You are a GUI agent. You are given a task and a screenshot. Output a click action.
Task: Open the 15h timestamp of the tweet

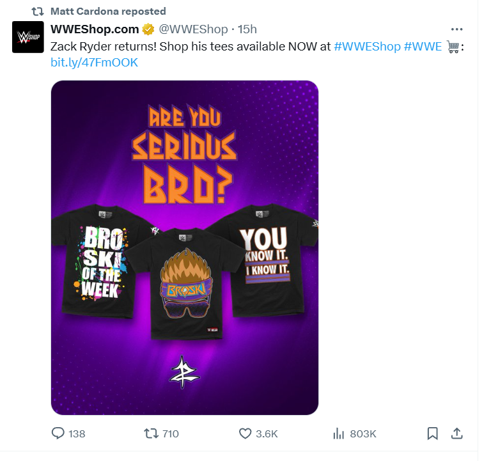[x=247, y=29]
